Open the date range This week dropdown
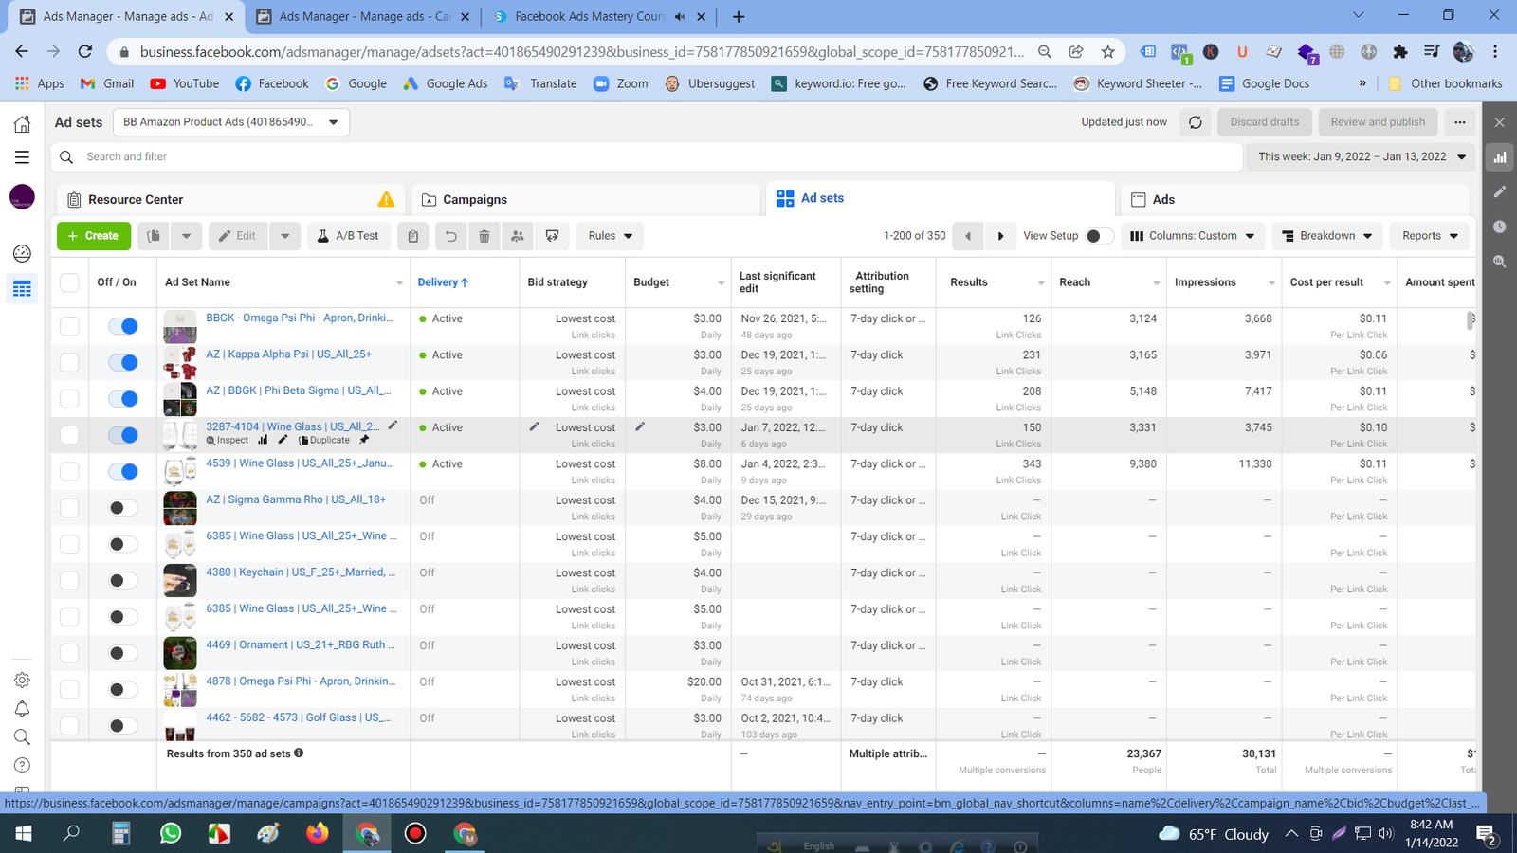 click(x=1361, y=157)
